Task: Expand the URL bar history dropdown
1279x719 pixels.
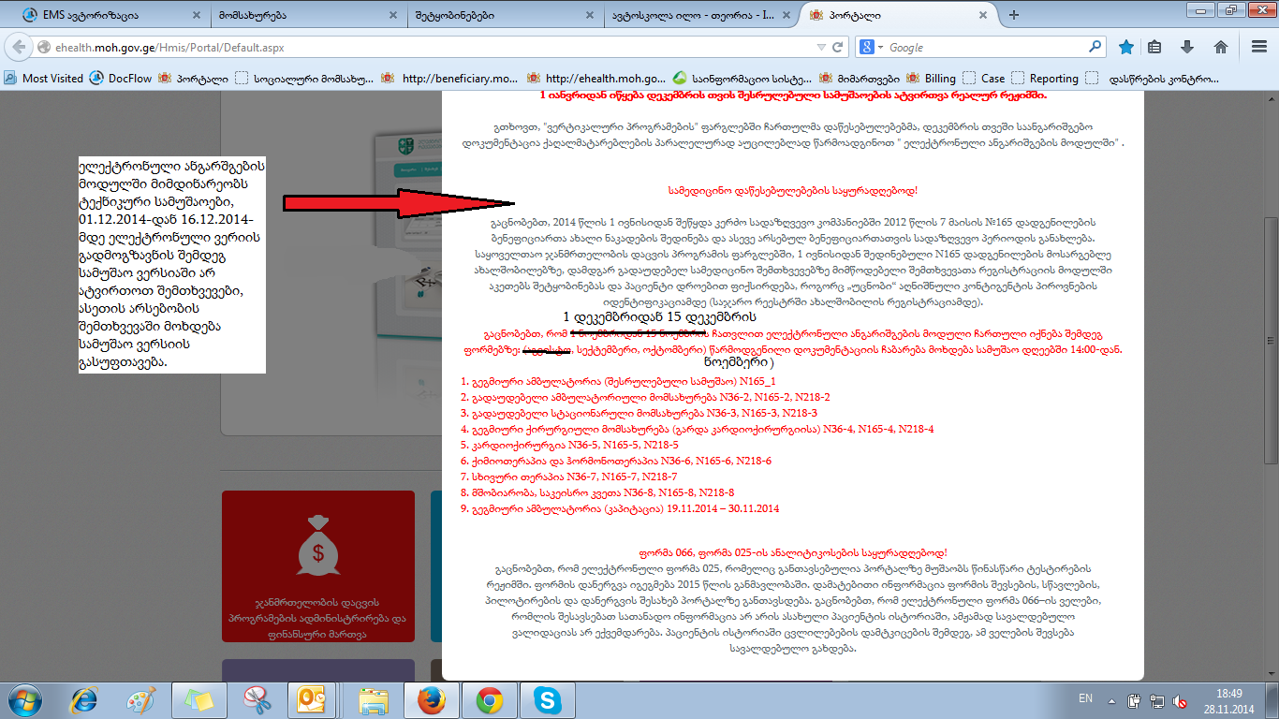Action: pyautogui.click(x=821, y=47)
